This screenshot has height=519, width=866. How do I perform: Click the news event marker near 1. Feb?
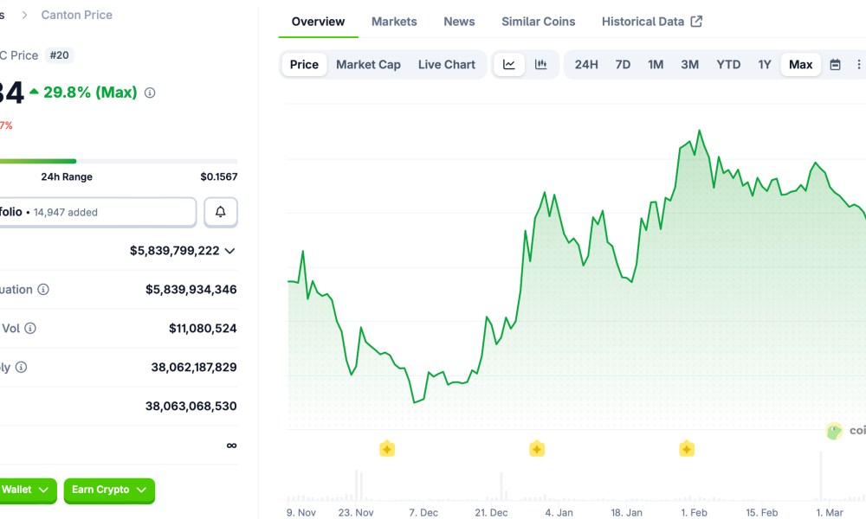coord(687,449)
